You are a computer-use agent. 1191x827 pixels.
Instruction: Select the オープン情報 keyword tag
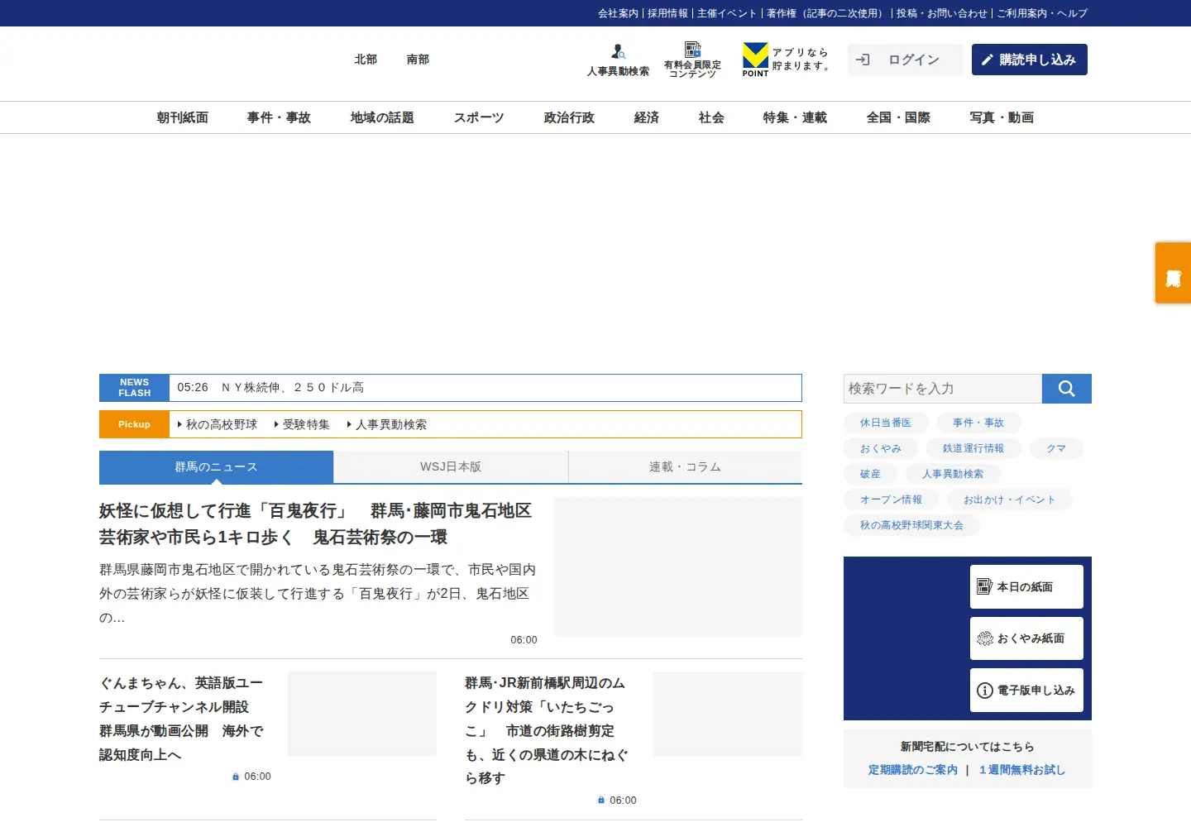tap(891, 500)
